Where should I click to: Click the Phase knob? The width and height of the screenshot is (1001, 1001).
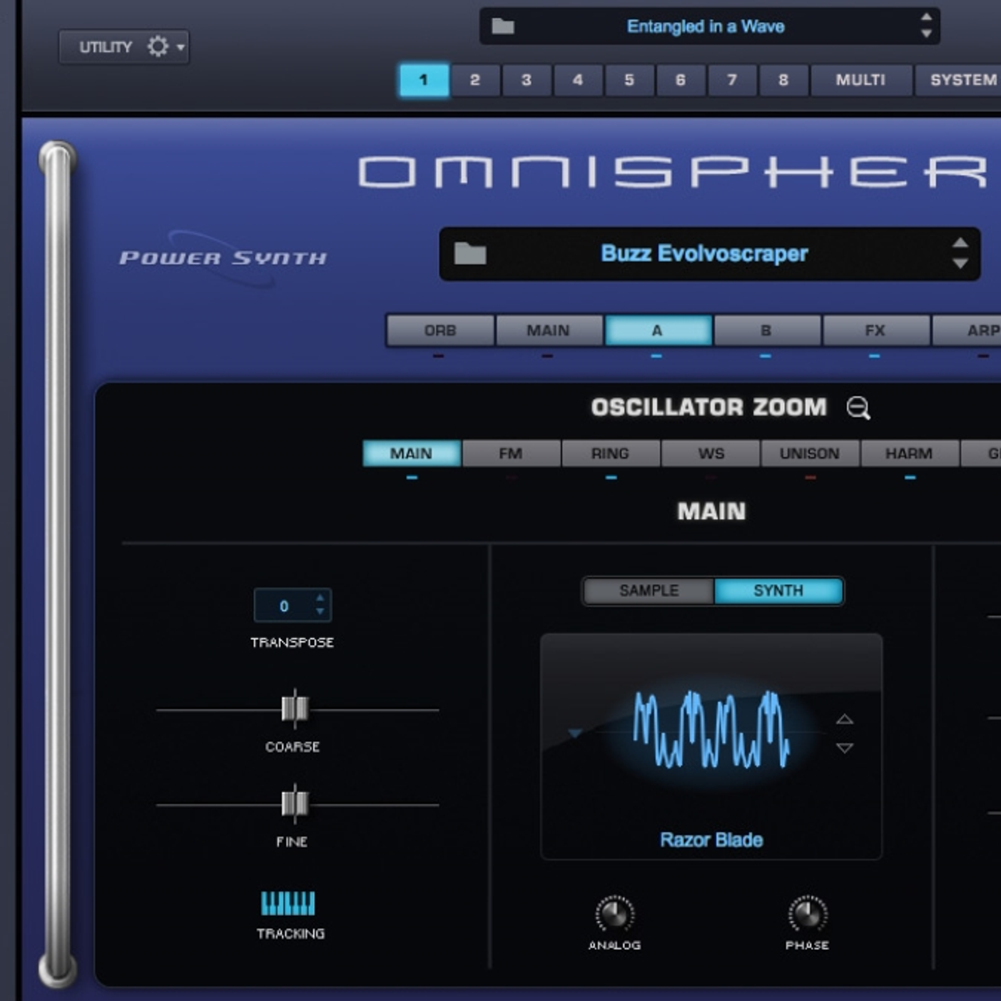pyautogui.click(x=808, y=914)
